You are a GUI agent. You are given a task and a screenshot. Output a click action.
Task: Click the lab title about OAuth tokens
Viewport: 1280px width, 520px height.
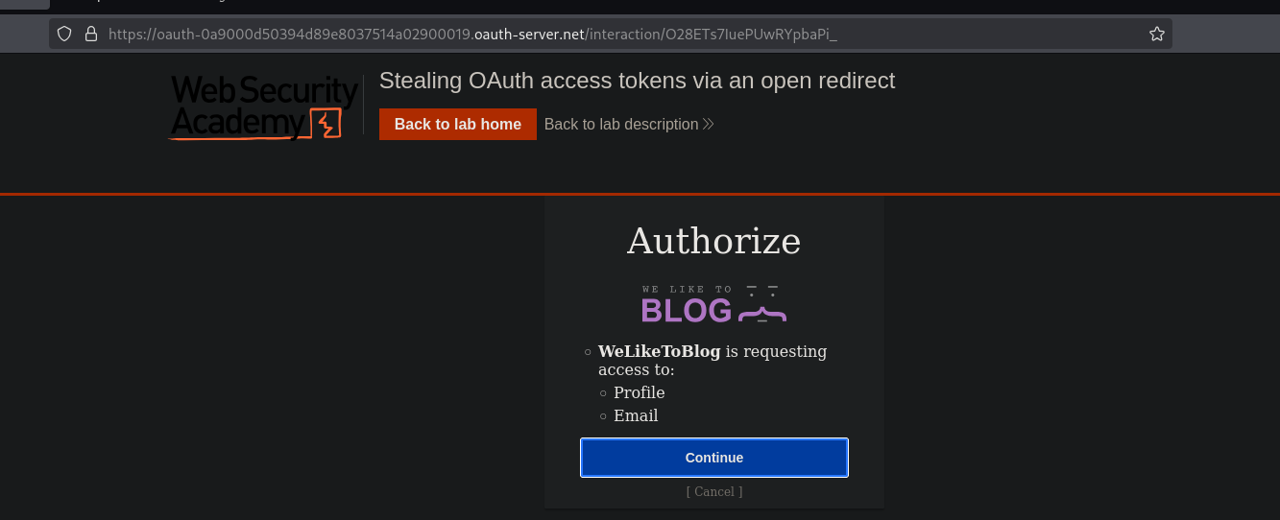[x=637, y=81]
